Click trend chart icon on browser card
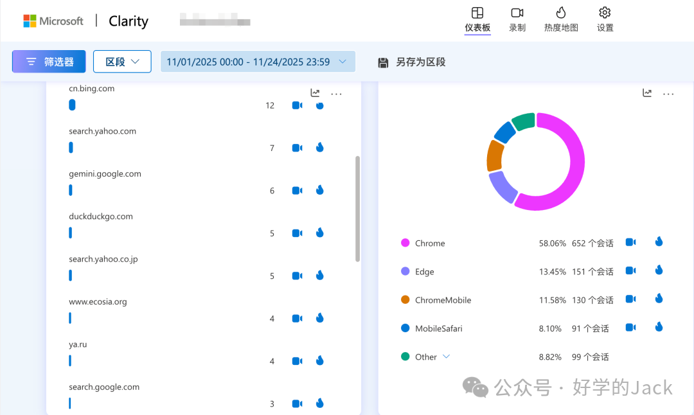Viewport: 694px width, 415px height. tap(647, 93)
